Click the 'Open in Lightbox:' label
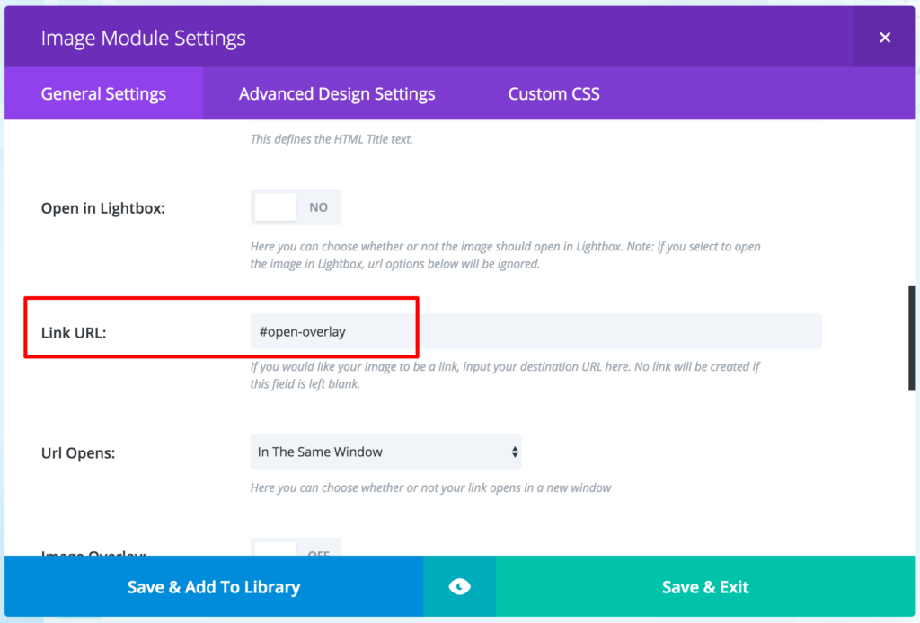Viewport: 920px width, 623px height. point(102,208)
